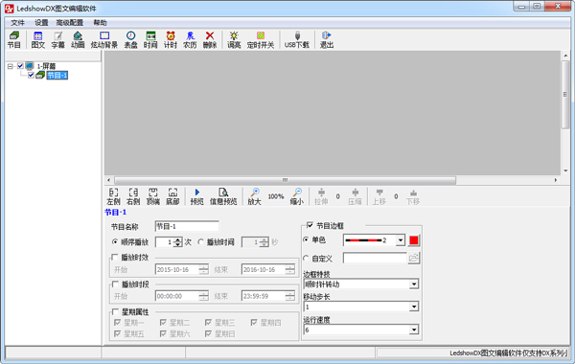This screenshot has height=364, width=575.
Task: Click the 自定义 border path field
Action: (375, 258)
